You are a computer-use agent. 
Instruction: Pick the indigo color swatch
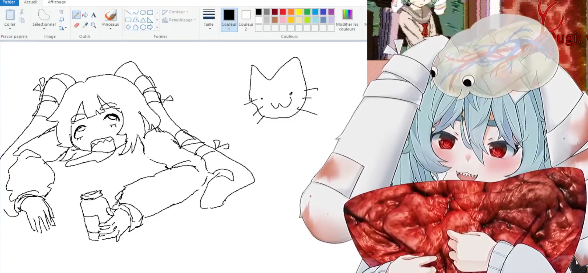click(x=323, y=12)
